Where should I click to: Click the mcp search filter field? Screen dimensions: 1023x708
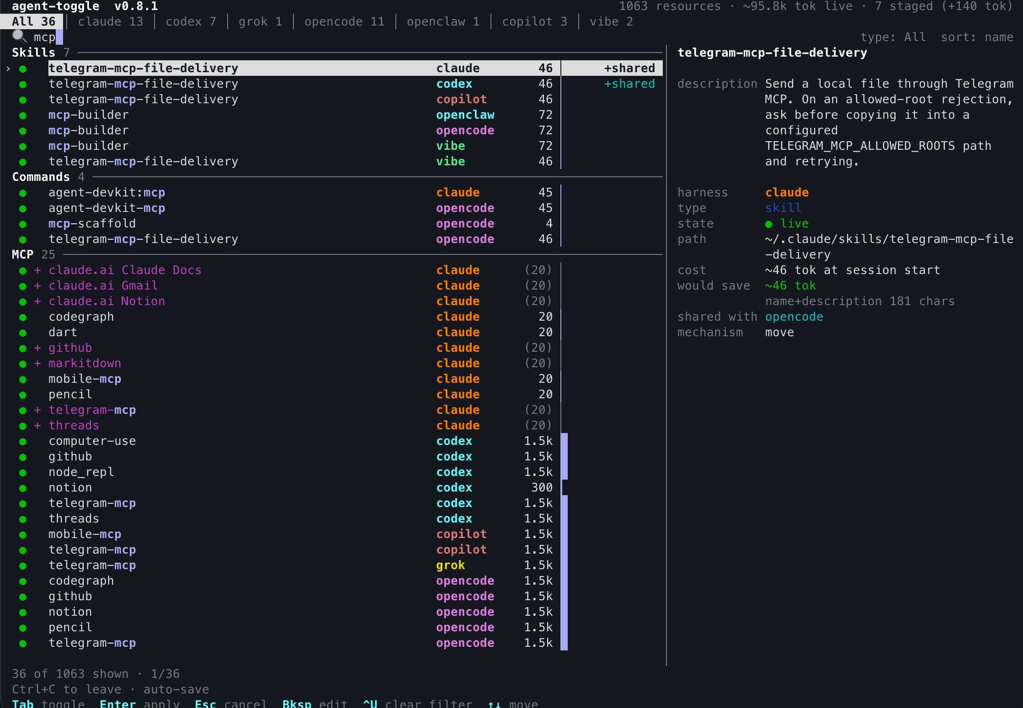coord(45,37)
